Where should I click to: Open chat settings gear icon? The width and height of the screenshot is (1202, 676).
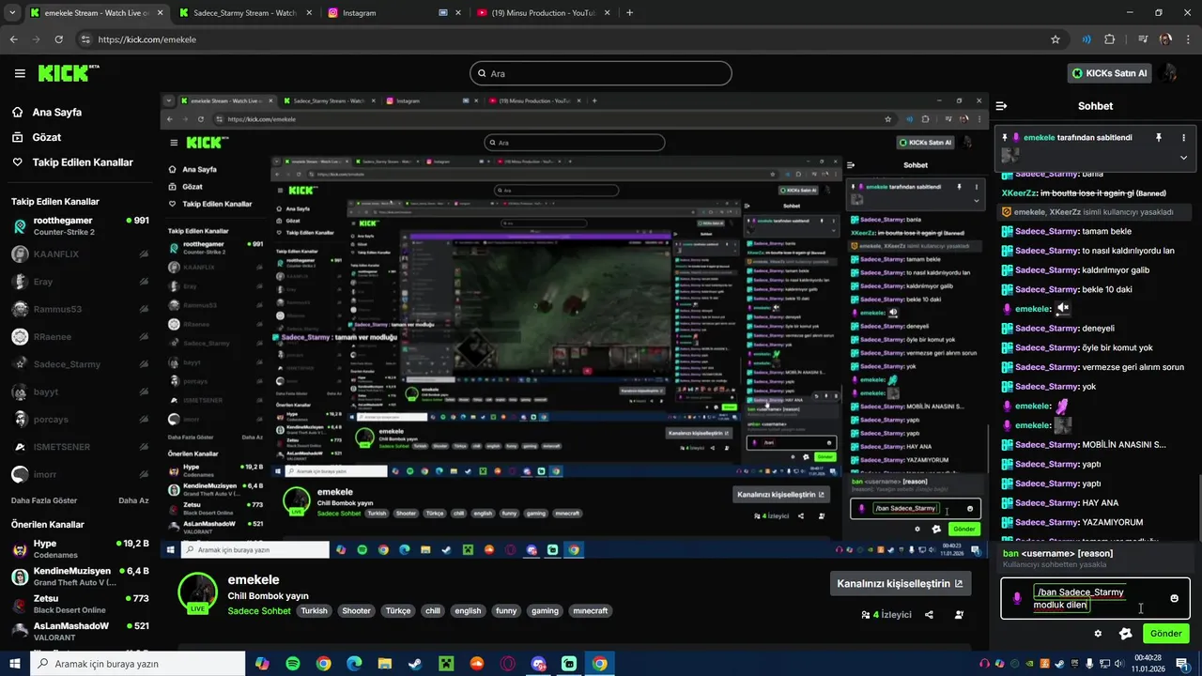1098,634
